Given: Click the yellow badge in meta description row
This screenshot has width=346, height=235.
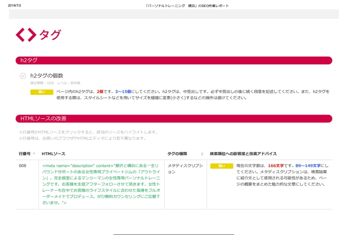Looking at the screenshot, I should pos(222,166).
